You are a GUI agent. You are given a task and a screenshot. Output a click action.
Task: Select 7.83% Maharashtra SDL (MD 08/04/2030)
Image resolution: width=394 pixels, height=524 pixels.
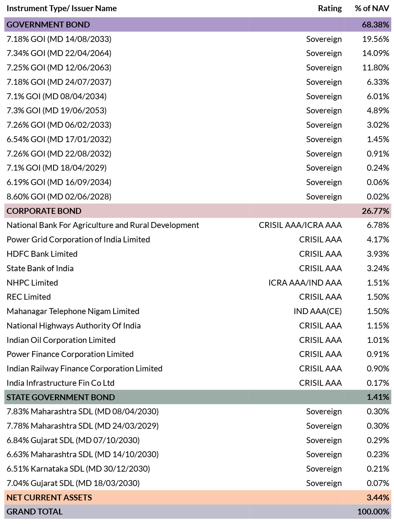83,412
